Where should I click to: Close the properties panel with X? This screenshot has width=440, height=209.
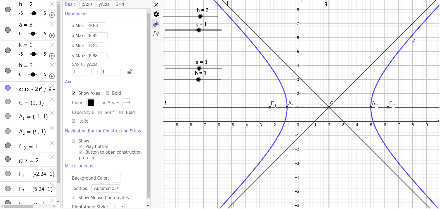point(156,5)
